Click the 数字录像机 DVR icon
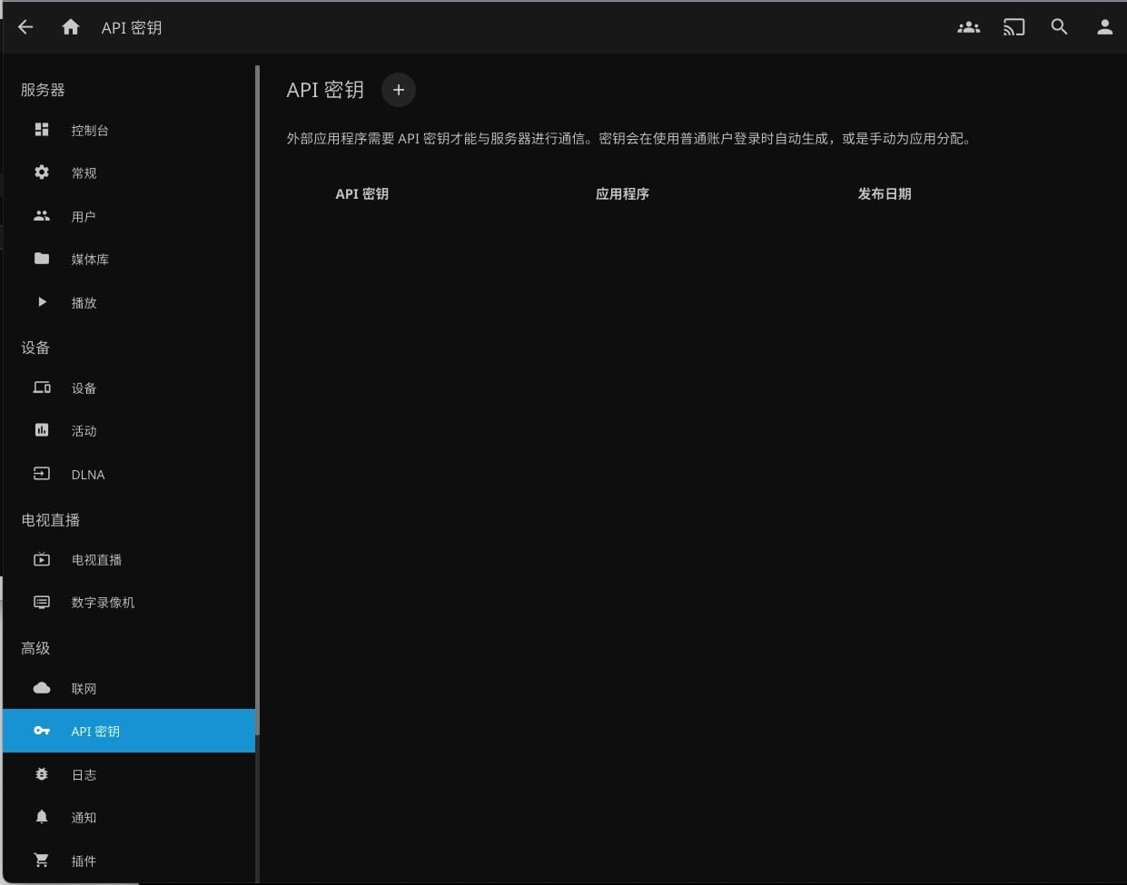The width and height of the screenshot is (1127, 885). pos(42,602)
